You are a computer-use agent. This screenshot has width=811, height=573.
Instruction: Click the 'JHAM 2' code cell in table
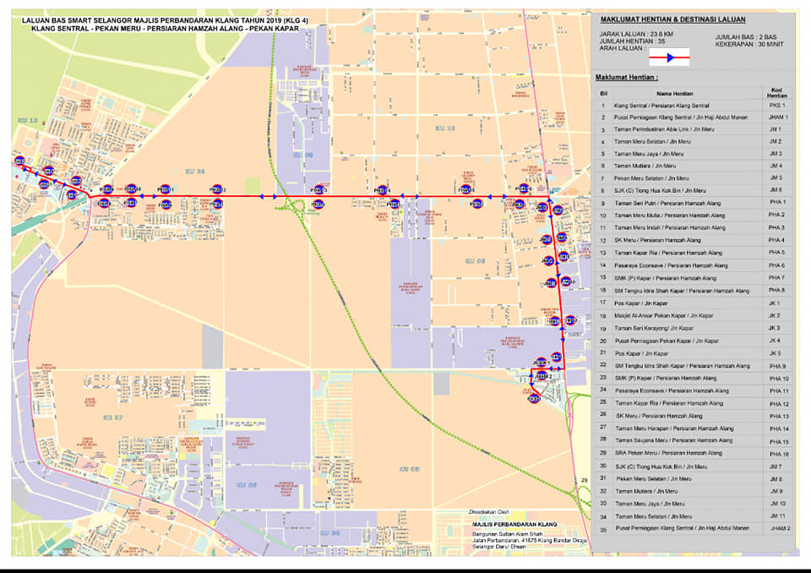point(781,528)
